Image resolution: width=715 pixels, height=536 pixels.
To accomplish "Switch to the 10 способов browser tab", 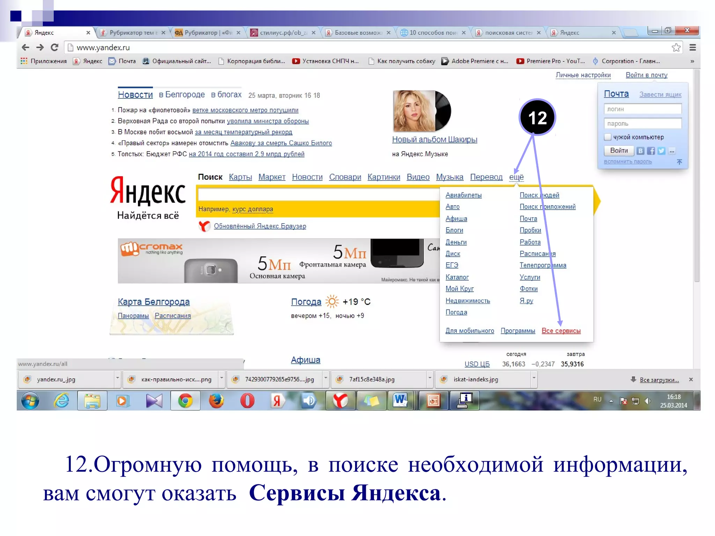I will tap(433, 32).
